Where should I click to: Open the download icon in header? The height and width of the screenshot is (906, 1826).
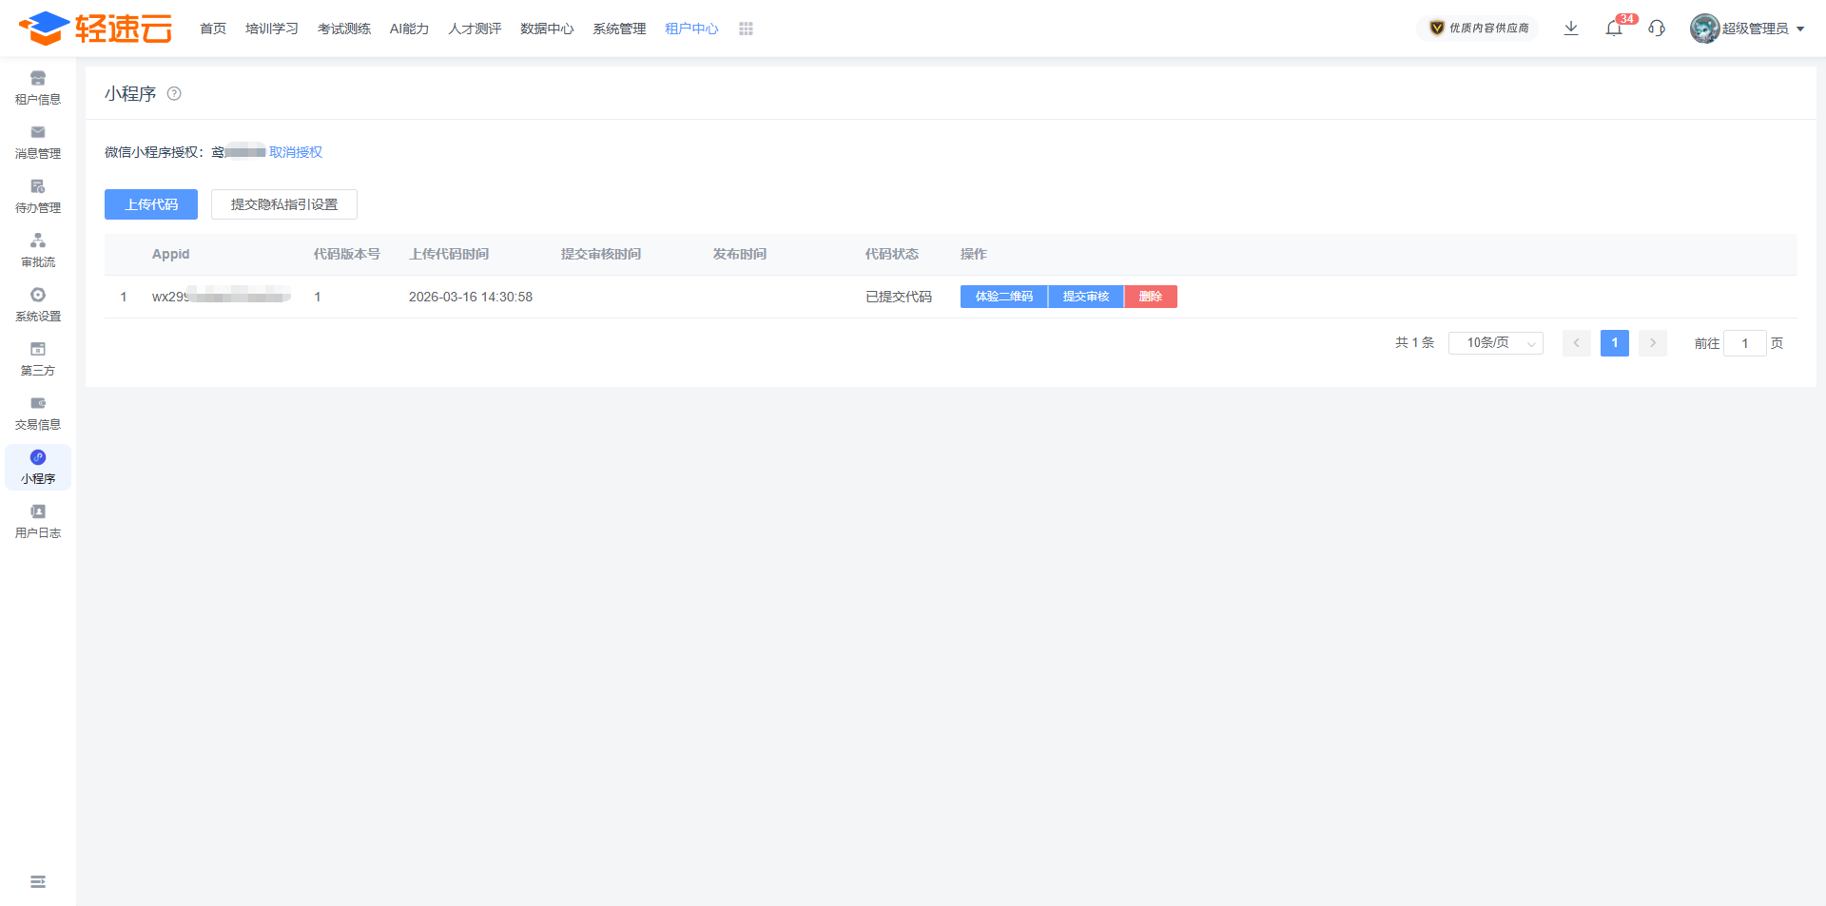(x=1571, y=29)
